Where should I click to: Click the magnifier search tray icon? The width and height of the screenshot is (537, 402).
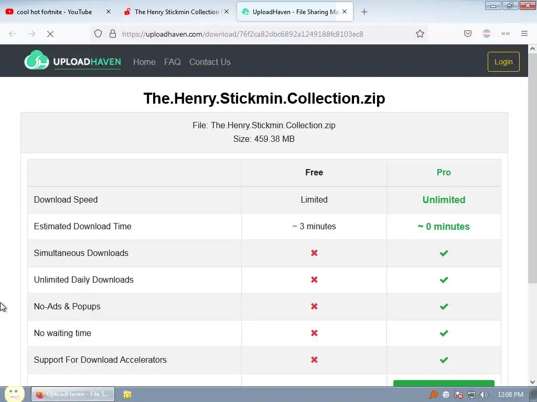pyautogui.click(x=433, y=395)
